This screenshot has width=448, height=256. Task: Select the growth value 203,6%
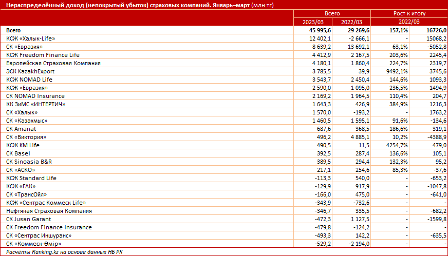tap(399, 55)
